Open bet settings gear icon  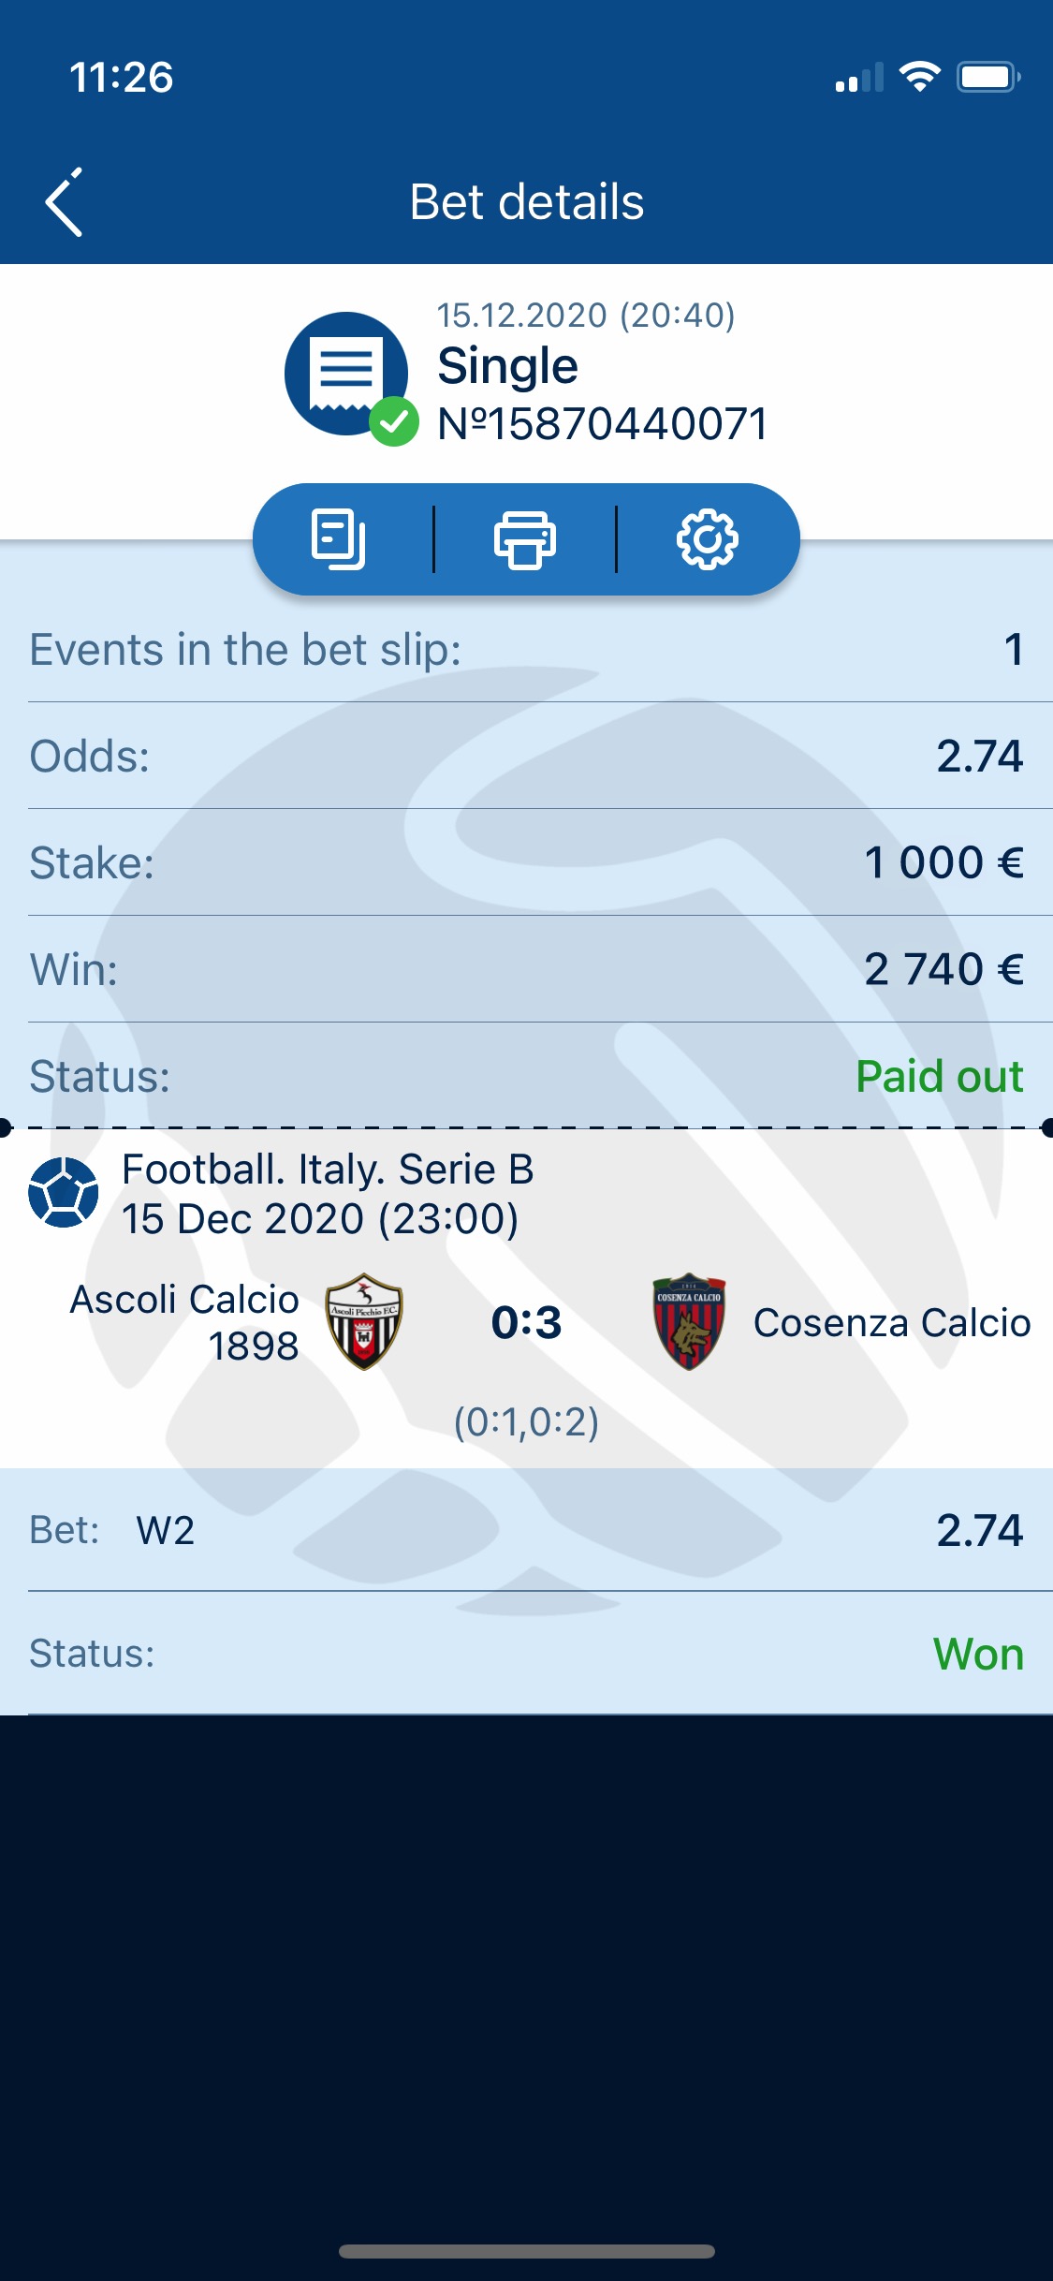(x=708, y=539)
